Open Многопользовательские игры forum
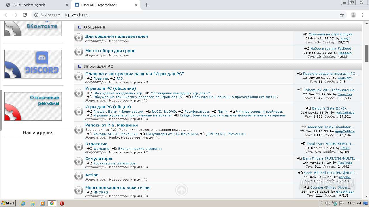The height and width of the screenshot is (207, 369). click(118, 188)
